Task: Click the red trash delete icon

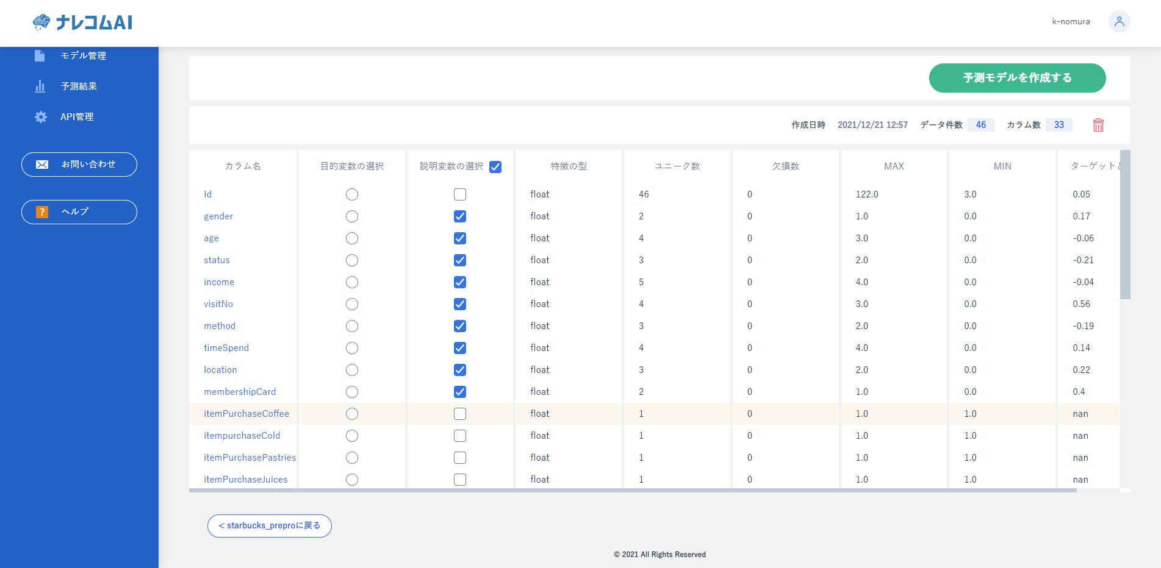Action: pos(1098,125)
